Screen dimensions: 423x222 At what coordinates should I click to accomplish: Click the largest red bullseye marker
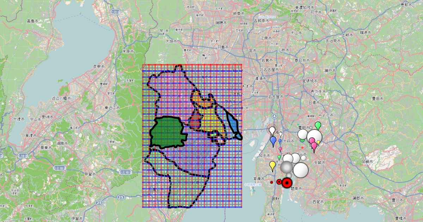point(287,182)
